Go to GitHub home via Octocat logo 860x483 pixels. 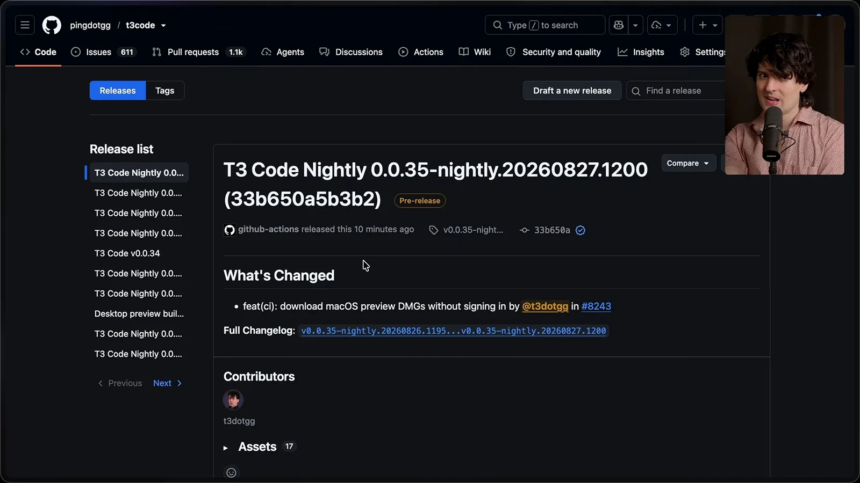[52, 25]
